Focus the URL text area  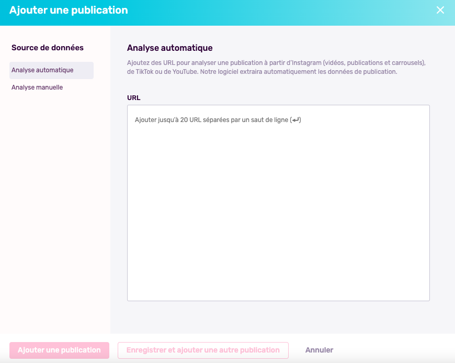tap(278, 210)
